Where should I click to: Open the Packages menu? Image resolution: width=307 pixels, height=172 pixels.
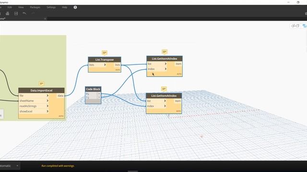[x=35, y=7]
